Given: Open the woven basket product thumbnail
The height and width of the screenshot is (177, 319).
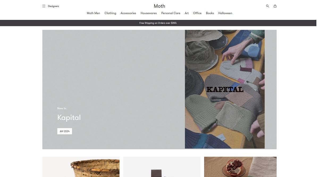Looking at the screenshot, I should (x=81, y=167).
